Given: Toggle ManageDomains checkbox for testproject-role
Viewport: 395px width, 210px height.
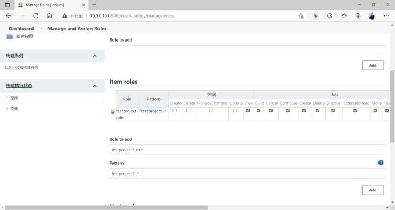Looking at the screenshot, I should click(x=211, y=111).
